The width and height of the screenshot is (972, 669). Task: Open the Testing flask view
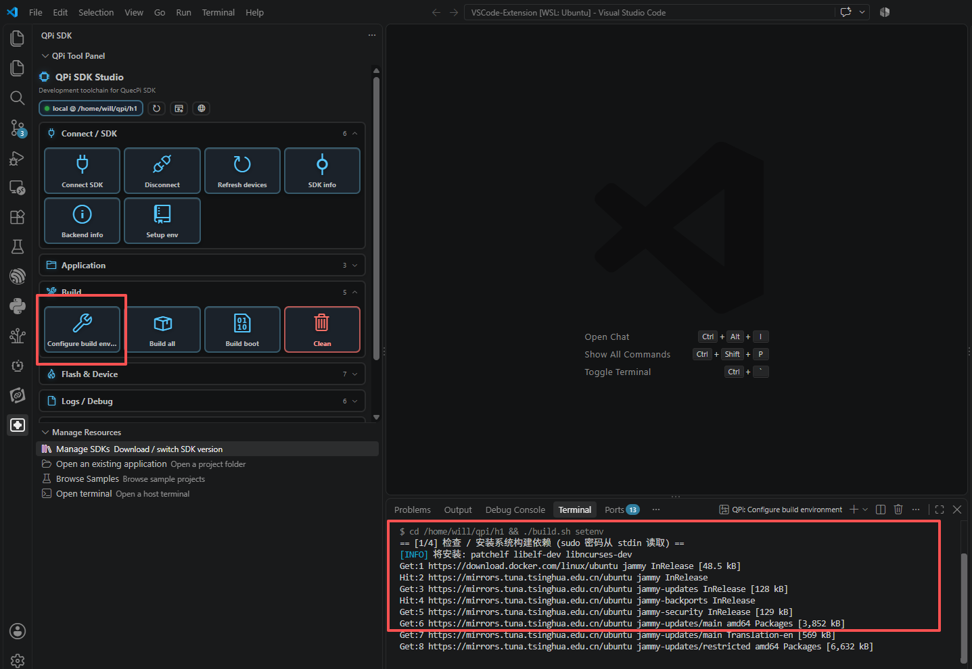pyautogui.click(x=18, y=247)
